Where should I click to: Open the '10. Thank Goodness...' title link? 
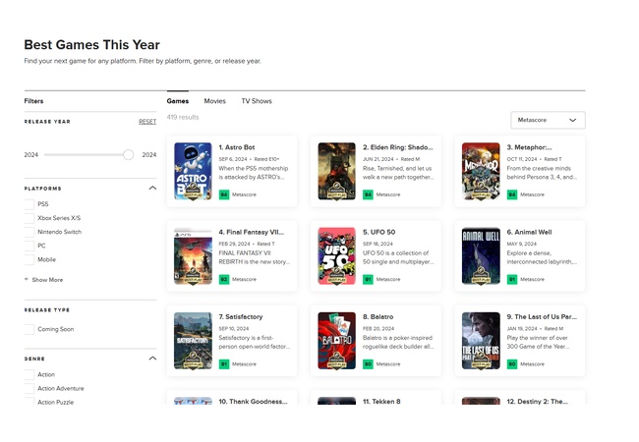point(253,402)
